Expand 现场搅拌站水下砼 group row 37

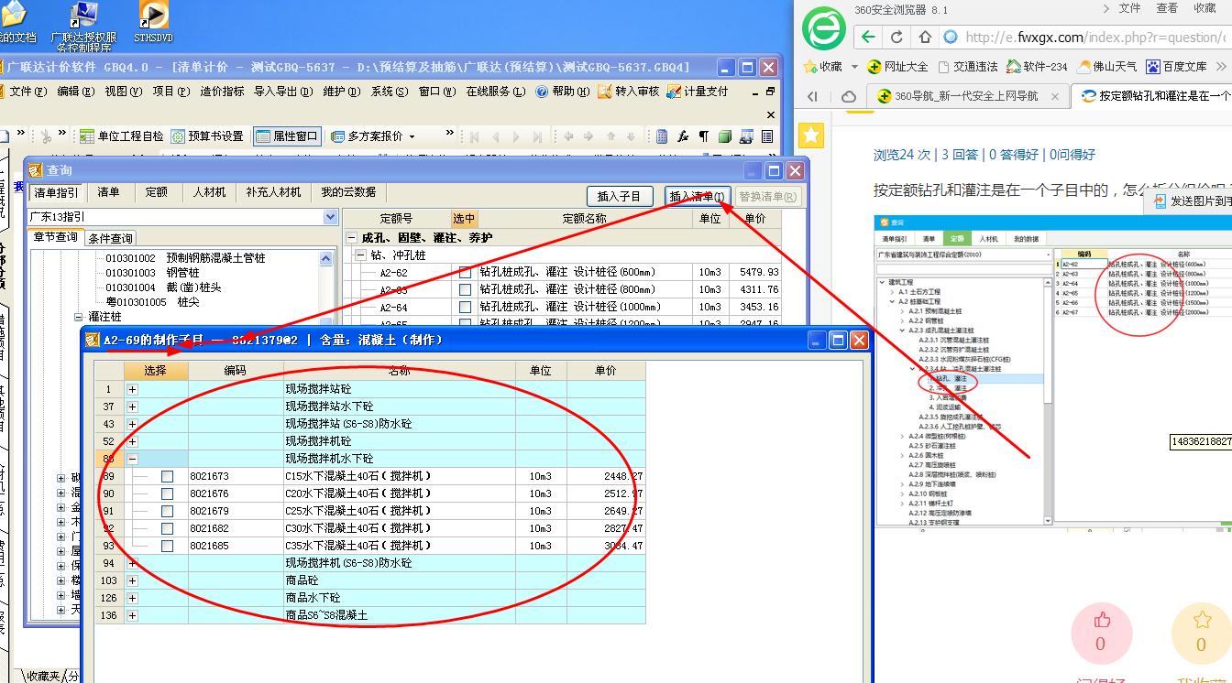(x=132, y=407)
